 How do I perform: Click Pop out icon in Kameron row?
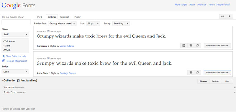(x=197, y=46)
